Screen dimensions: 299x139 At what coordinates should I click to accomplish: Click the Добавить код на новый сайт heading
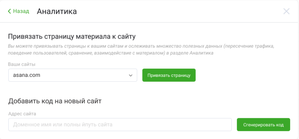tap(55, 101)
